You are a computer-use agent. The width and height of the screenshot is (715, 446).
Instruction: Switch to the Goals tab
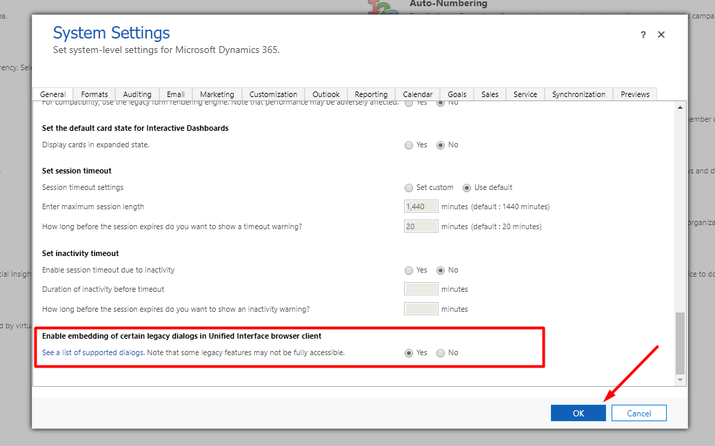[457, 94]
